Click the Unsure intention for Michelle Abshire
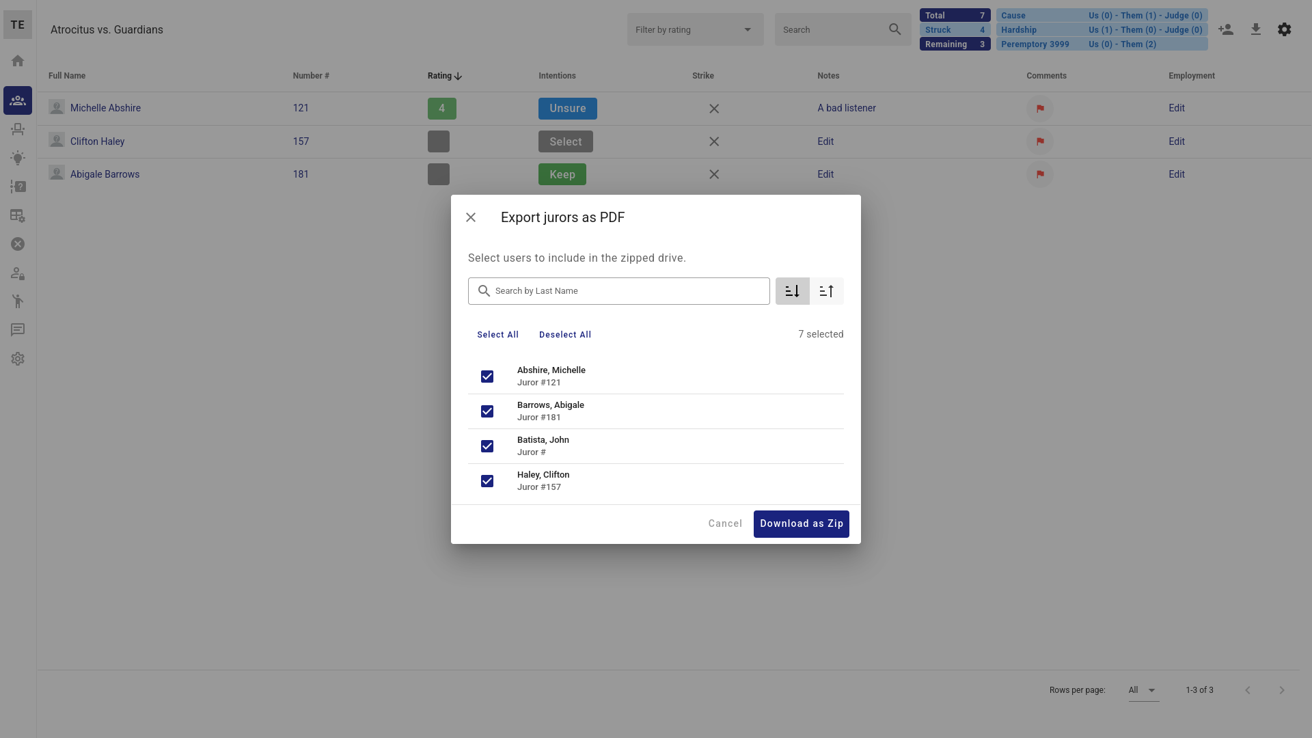1312x738 pixels. tap(568, 109)
